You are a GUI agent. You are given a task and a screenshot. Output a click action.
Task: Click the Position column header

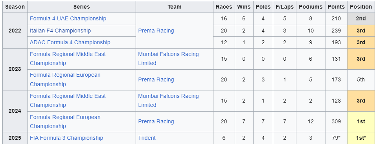pos(361,7)
